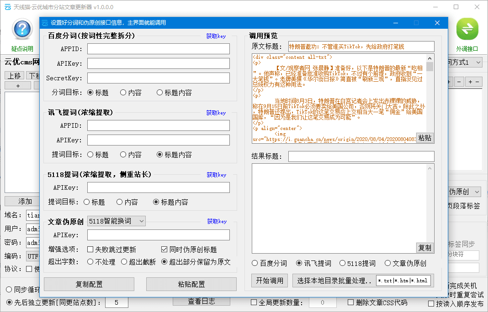This screenshot has width=488, height=312.
Task: Open 获取key link for 5118提词
Action: tap(216, 175)
